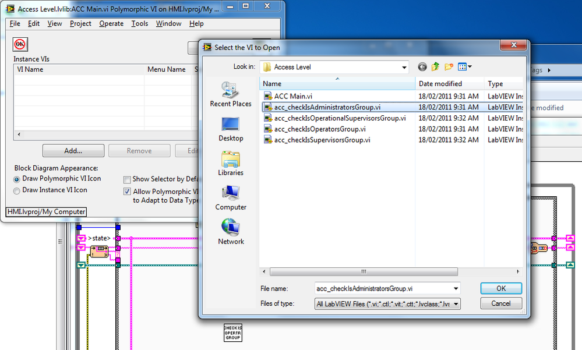
Task: Sort files by the Name column header
Action: [x=337, y=84]
